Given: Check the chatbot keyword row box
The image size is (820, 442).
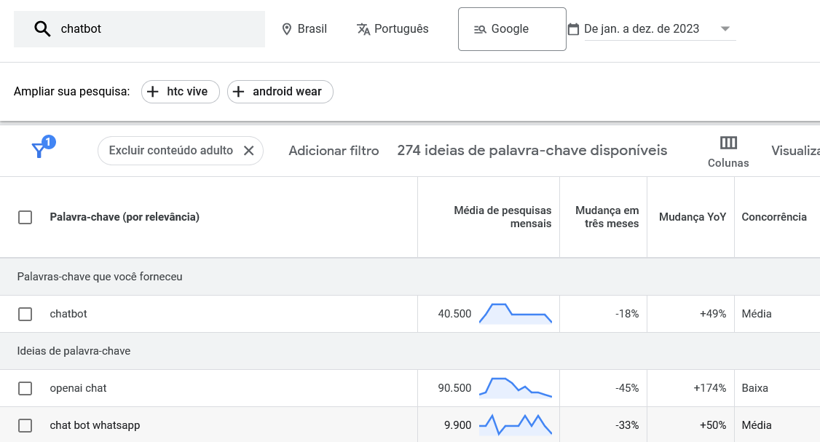Looking at the screenshot, I should pos(25,314).
